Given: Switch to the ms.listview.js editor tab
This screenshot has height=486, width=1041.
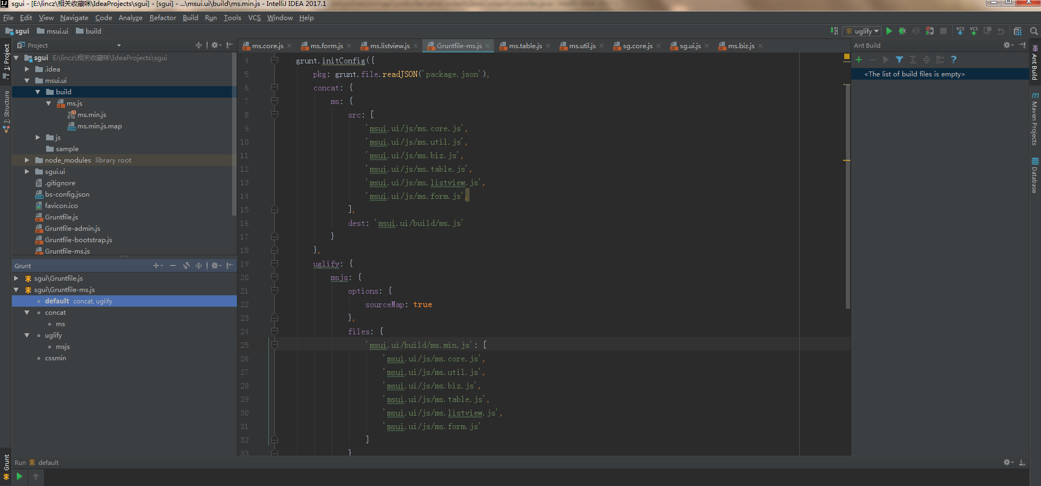Looking at the screenshot, I should 389,46.
